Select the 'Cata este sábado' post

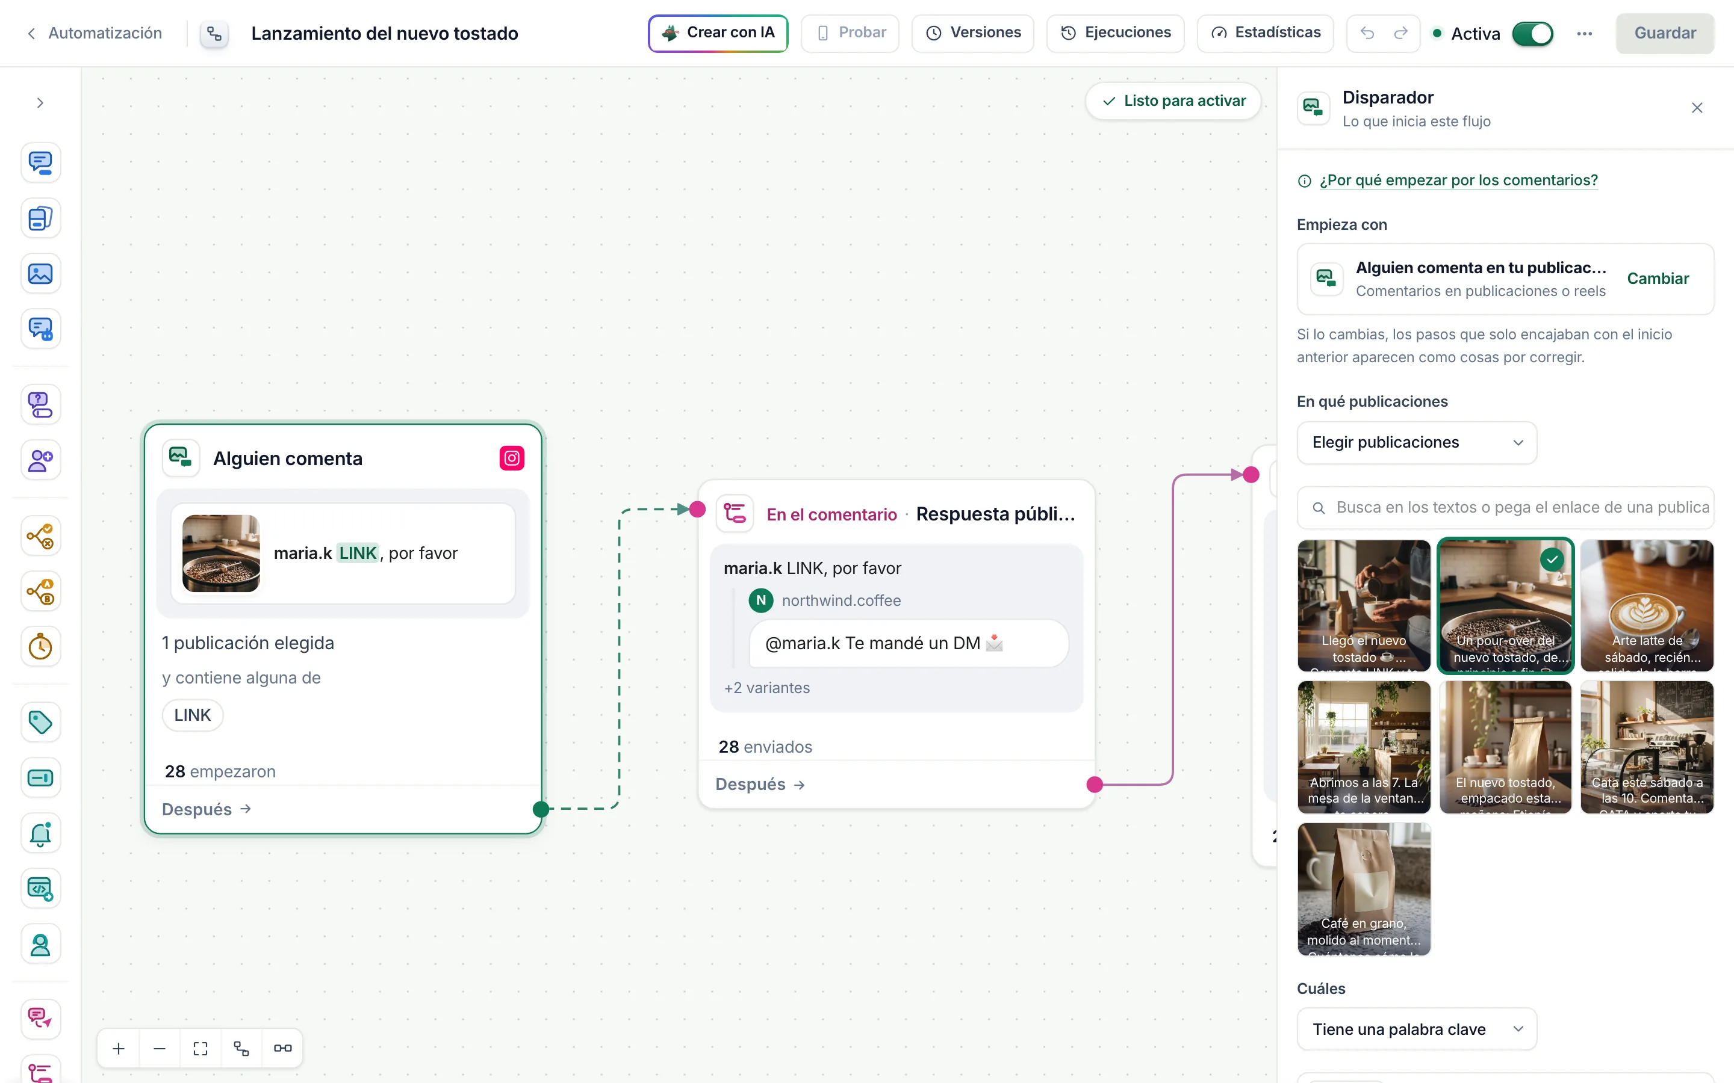pyautogui.click(x=1647, y=746)
